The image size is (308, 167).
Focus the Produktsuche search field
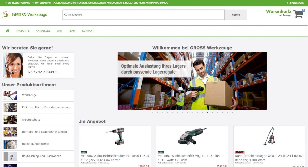click(x=144, y=15)
